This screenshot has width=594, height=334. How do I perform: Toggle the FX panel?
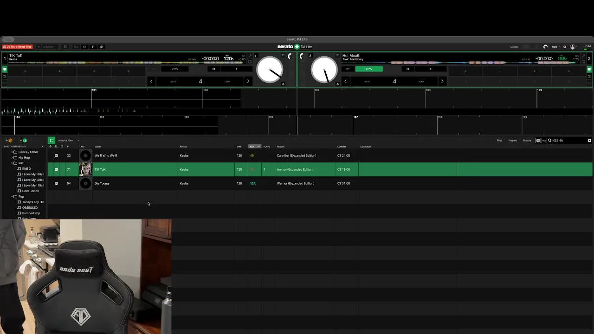(84, 47)
